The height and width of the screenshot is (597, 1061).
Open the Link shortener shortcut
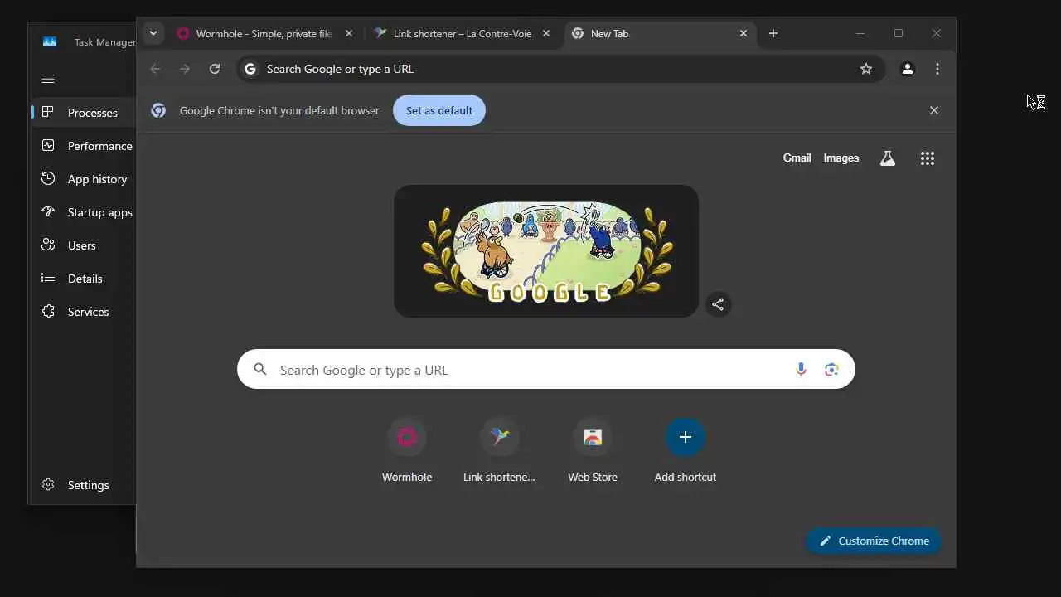[x=500, y=450]
